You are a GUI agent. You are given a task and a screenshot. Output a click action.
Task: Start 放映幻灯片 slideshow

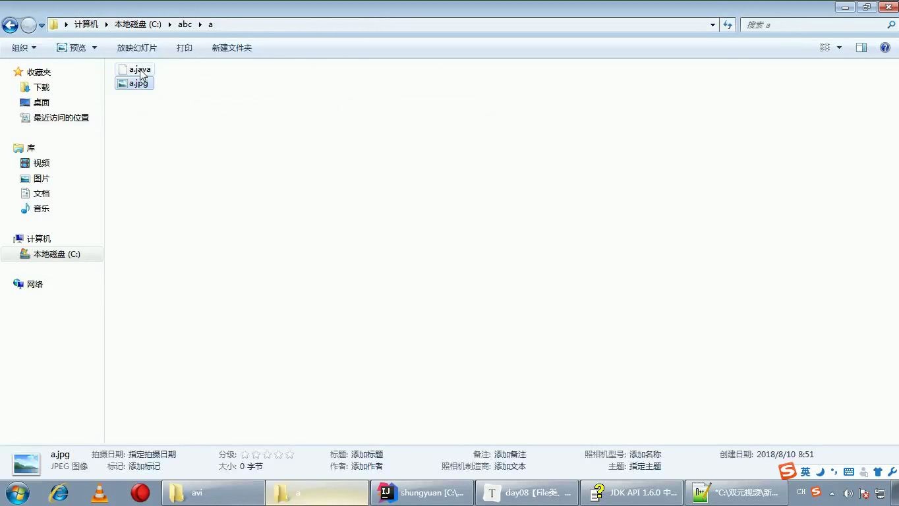click(137, 47)
